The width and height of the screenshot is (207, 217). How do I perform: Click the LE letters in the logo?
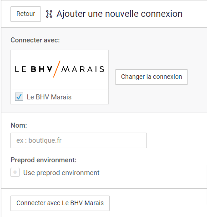click(x=20, y=69)
